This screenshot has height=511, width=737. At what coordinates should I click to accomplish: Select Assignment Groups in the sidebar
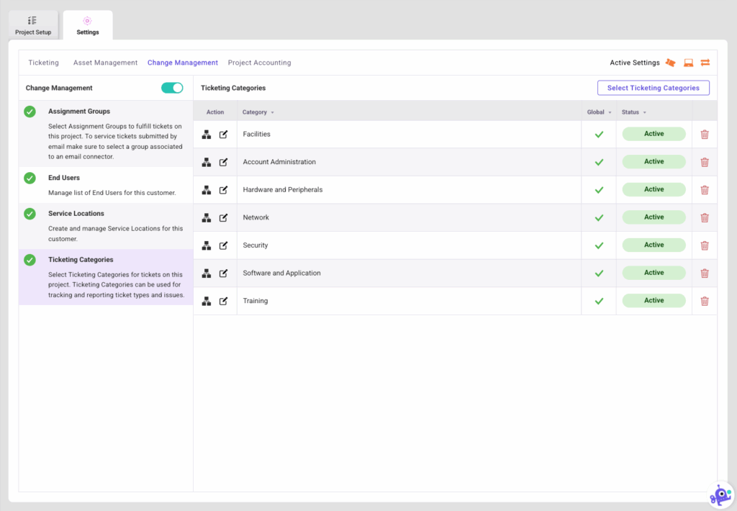(x=79, y=112)
